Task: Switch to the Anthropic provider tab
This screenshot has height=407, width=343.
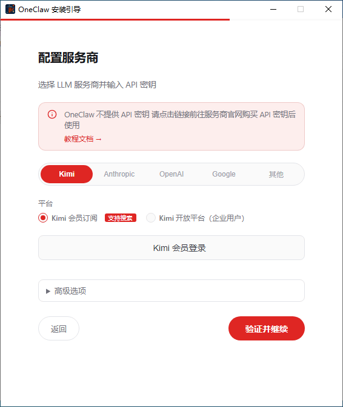Action: click(x=119, y=174)
